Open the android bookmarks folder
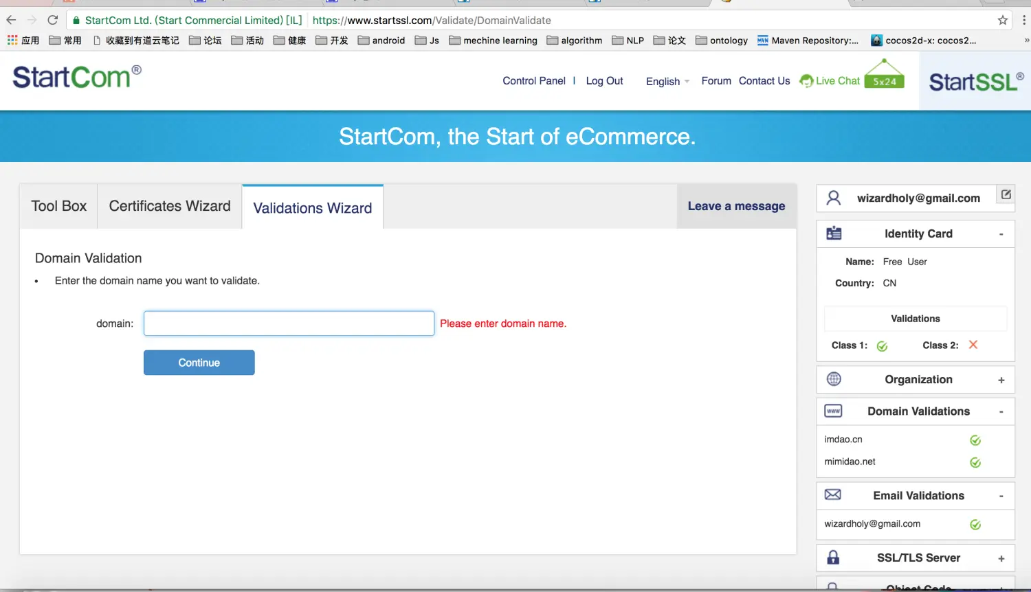The image size is (1031, 592). tap(381, 41)
